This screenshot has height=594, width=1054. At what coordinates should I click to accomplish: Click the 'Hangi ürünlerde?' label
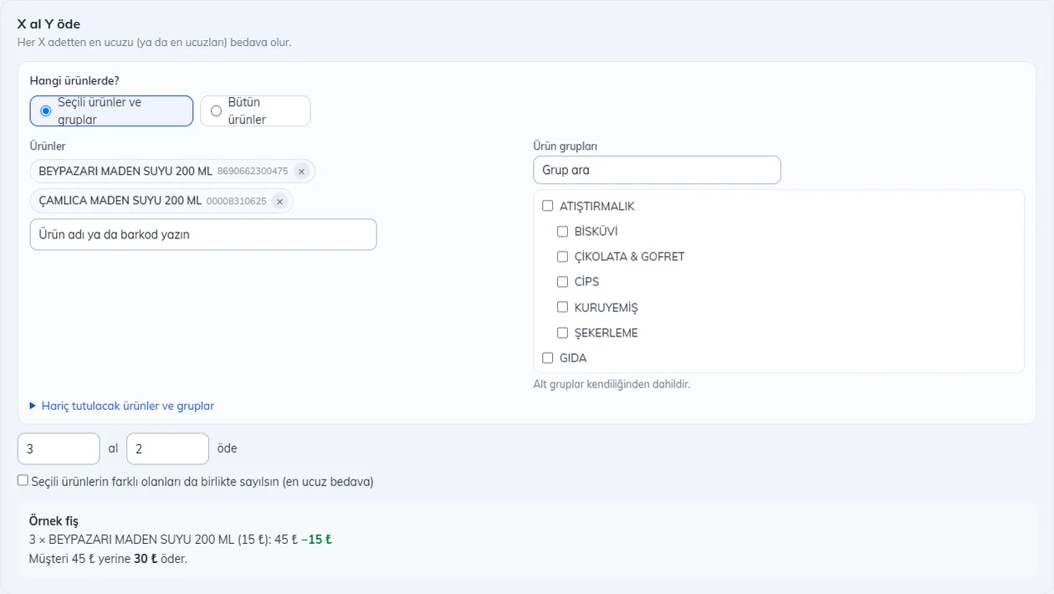point(74,81)
